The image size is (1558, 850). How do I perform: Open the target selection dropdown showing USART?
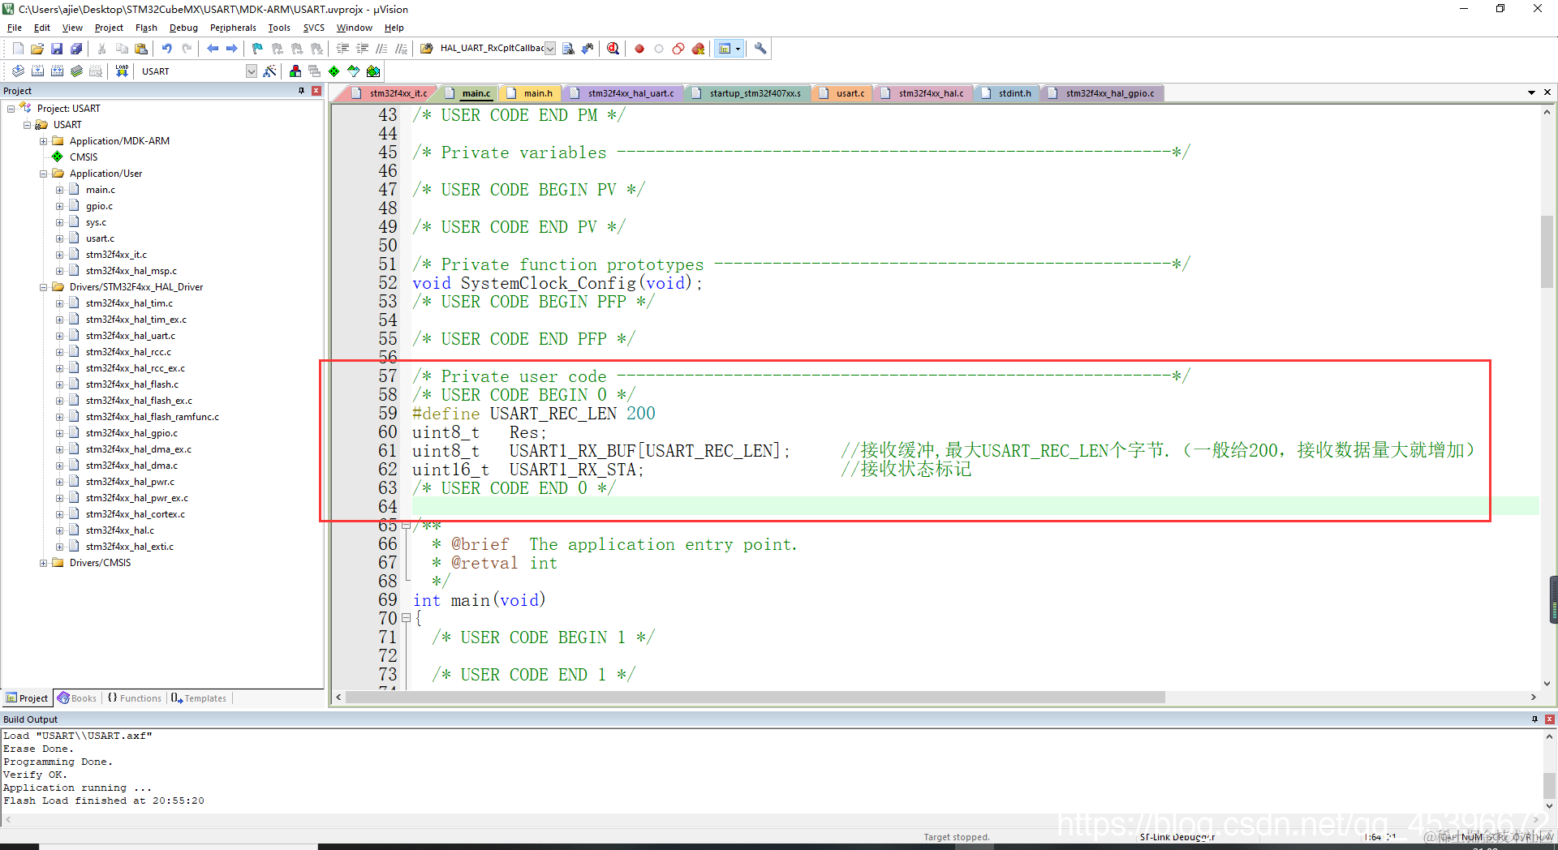pos(252,71)
